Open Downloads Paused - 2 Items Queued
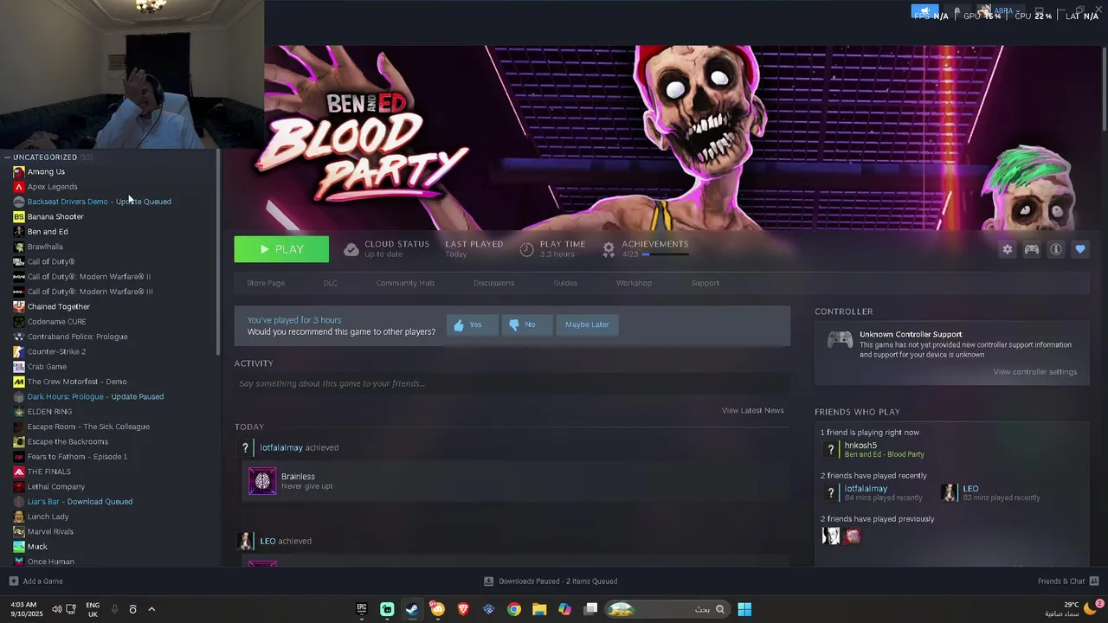 551,581
